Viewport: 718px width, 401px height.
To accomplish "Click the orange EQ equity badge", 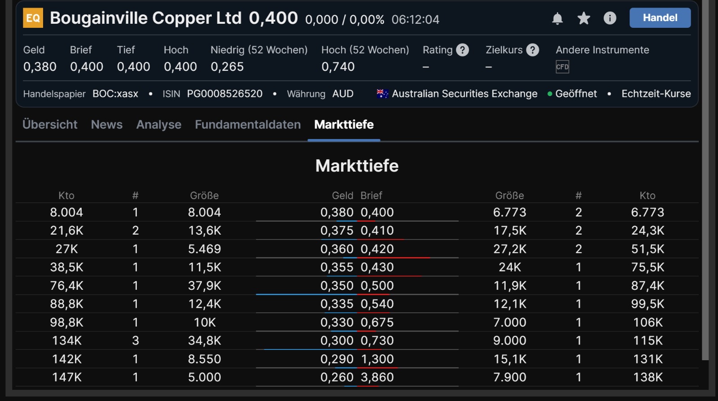I will pos(33,18).
